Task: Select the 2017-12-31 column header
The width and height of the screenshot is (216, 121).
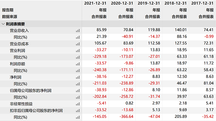Action: [x=202, y=3]
